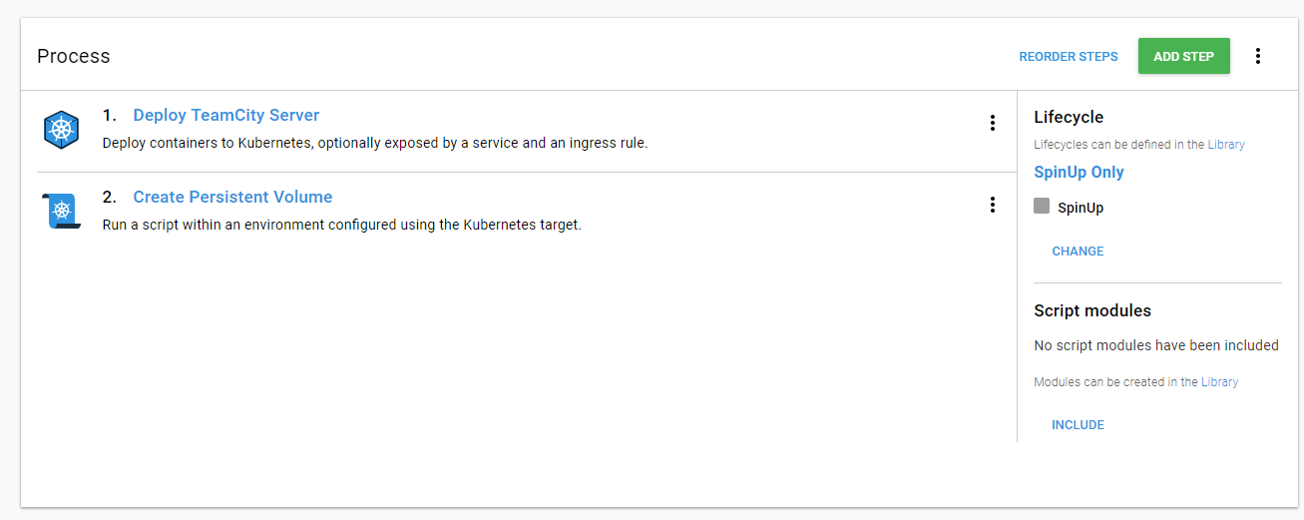Open the overflow menu for Deploy TeamCity Server step
This screenshot has height=520, width=1304.
coord(992,123)
